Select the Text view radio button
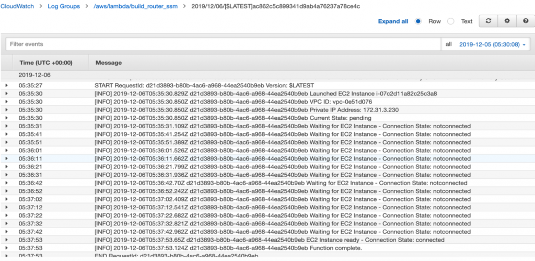The width and height of the screenshot is (535, 261). coord(451,21)
